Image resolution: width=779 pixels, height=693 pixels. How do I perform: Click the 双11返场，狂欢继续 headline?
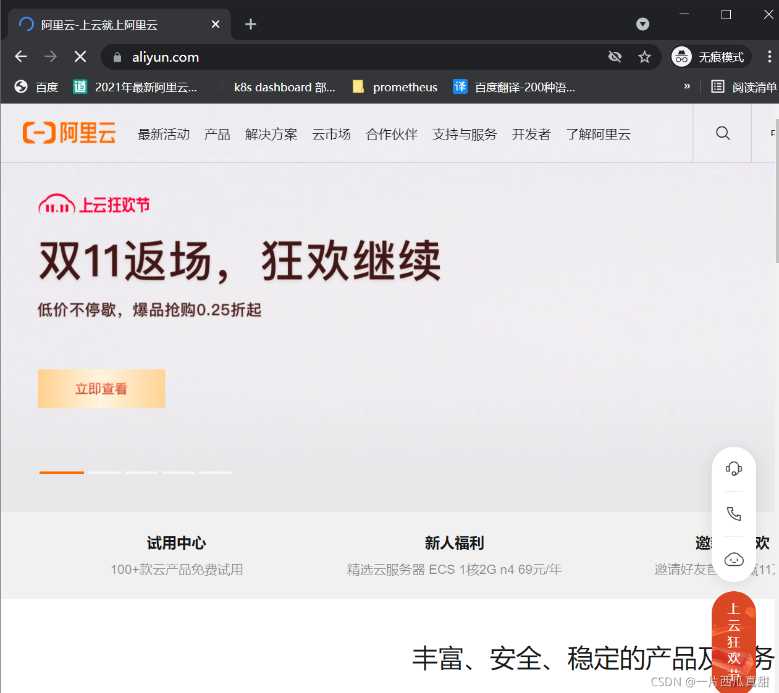pyautogui.click(x=240, y=261)
